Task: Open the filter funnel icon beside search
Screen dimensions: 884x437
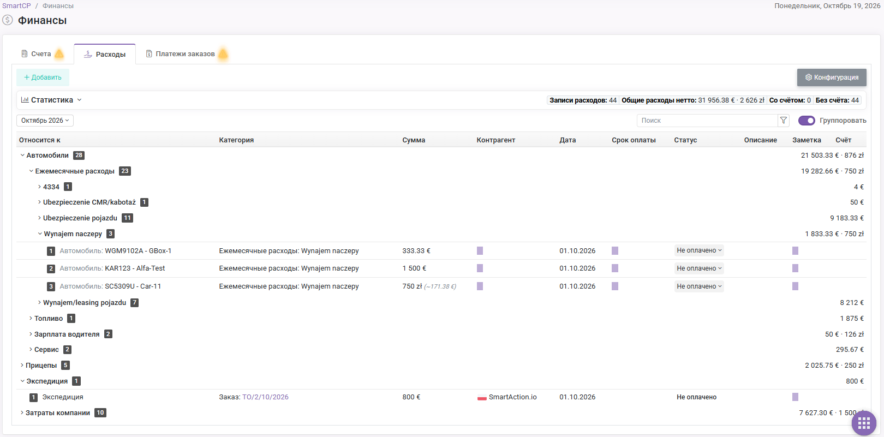Action: tap(784, 121)
